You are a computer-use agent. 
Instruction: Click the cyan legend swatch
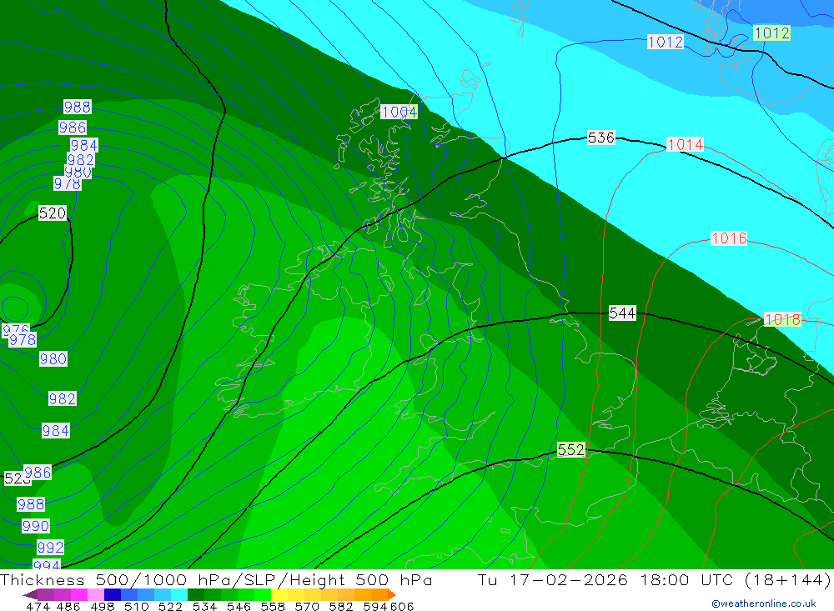(179, 594)
